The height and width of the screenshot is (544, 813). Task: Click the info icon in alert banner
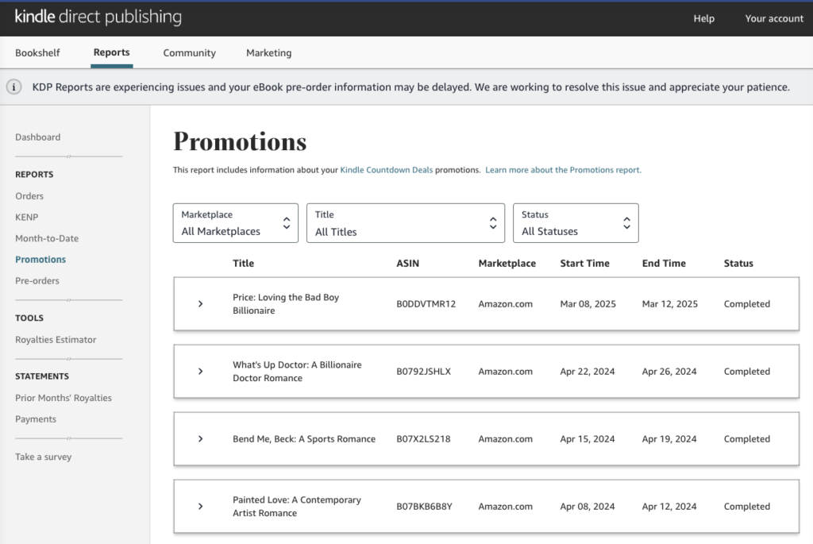pyautogui.click(x=14, y=87)
